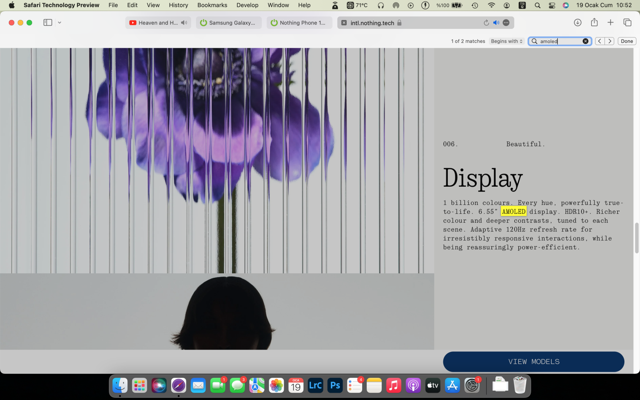Open the App Store from the Dock

click(452, 386)
